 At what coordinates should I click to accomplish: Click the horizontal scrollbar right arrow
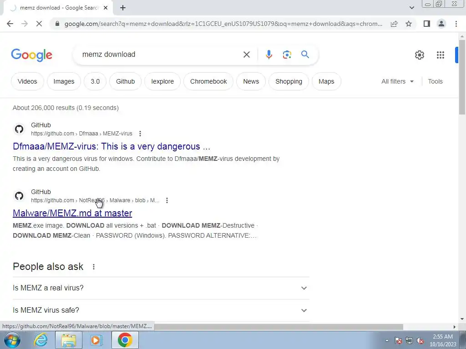[x=454, y=327]
